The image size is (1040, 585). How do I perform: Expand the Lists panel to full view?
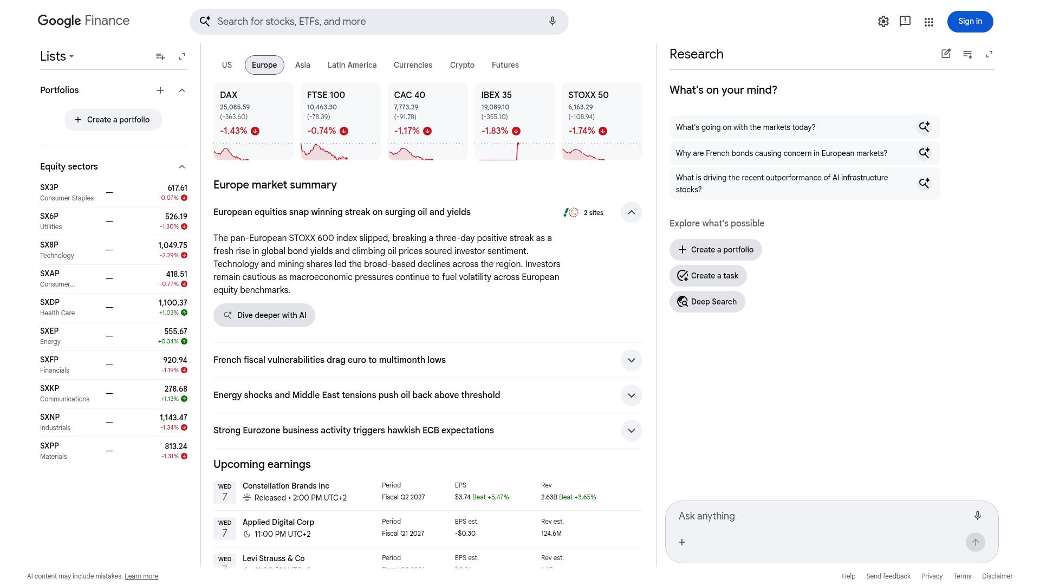(x=182, y=56)
